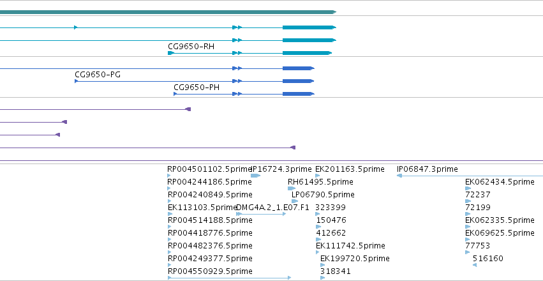Click the DMG4A.2_1.E07.F1 alignment line
Image resolution: width=543 pixels, height=281 pixels.
point(261,214)
